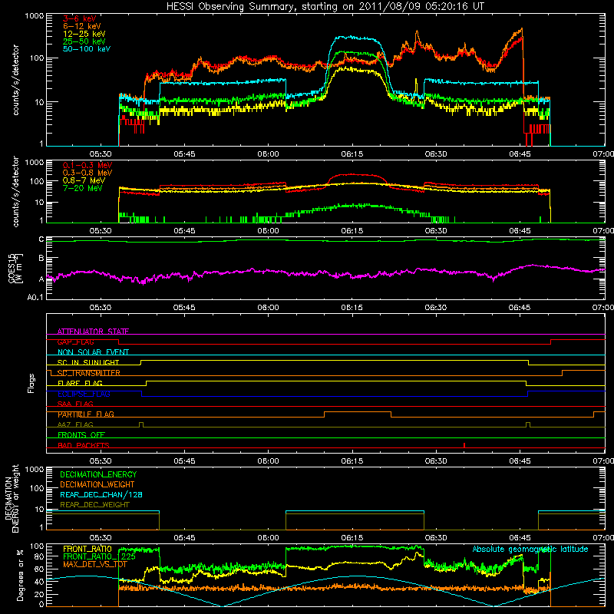Viewport: 614px width, 614px height.
Task: Click the SC_TRANSMITTER flag label
Action: click(89, 373)
